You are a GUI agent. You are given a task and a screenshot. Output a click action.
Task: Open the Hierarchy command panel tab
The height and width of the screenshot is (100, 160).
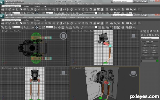tap(148, 31)
